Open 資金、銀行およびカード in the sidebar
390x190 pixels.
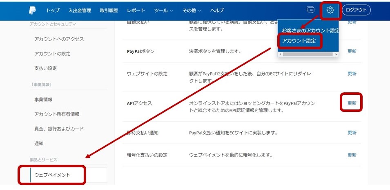[x=59, y=129]
